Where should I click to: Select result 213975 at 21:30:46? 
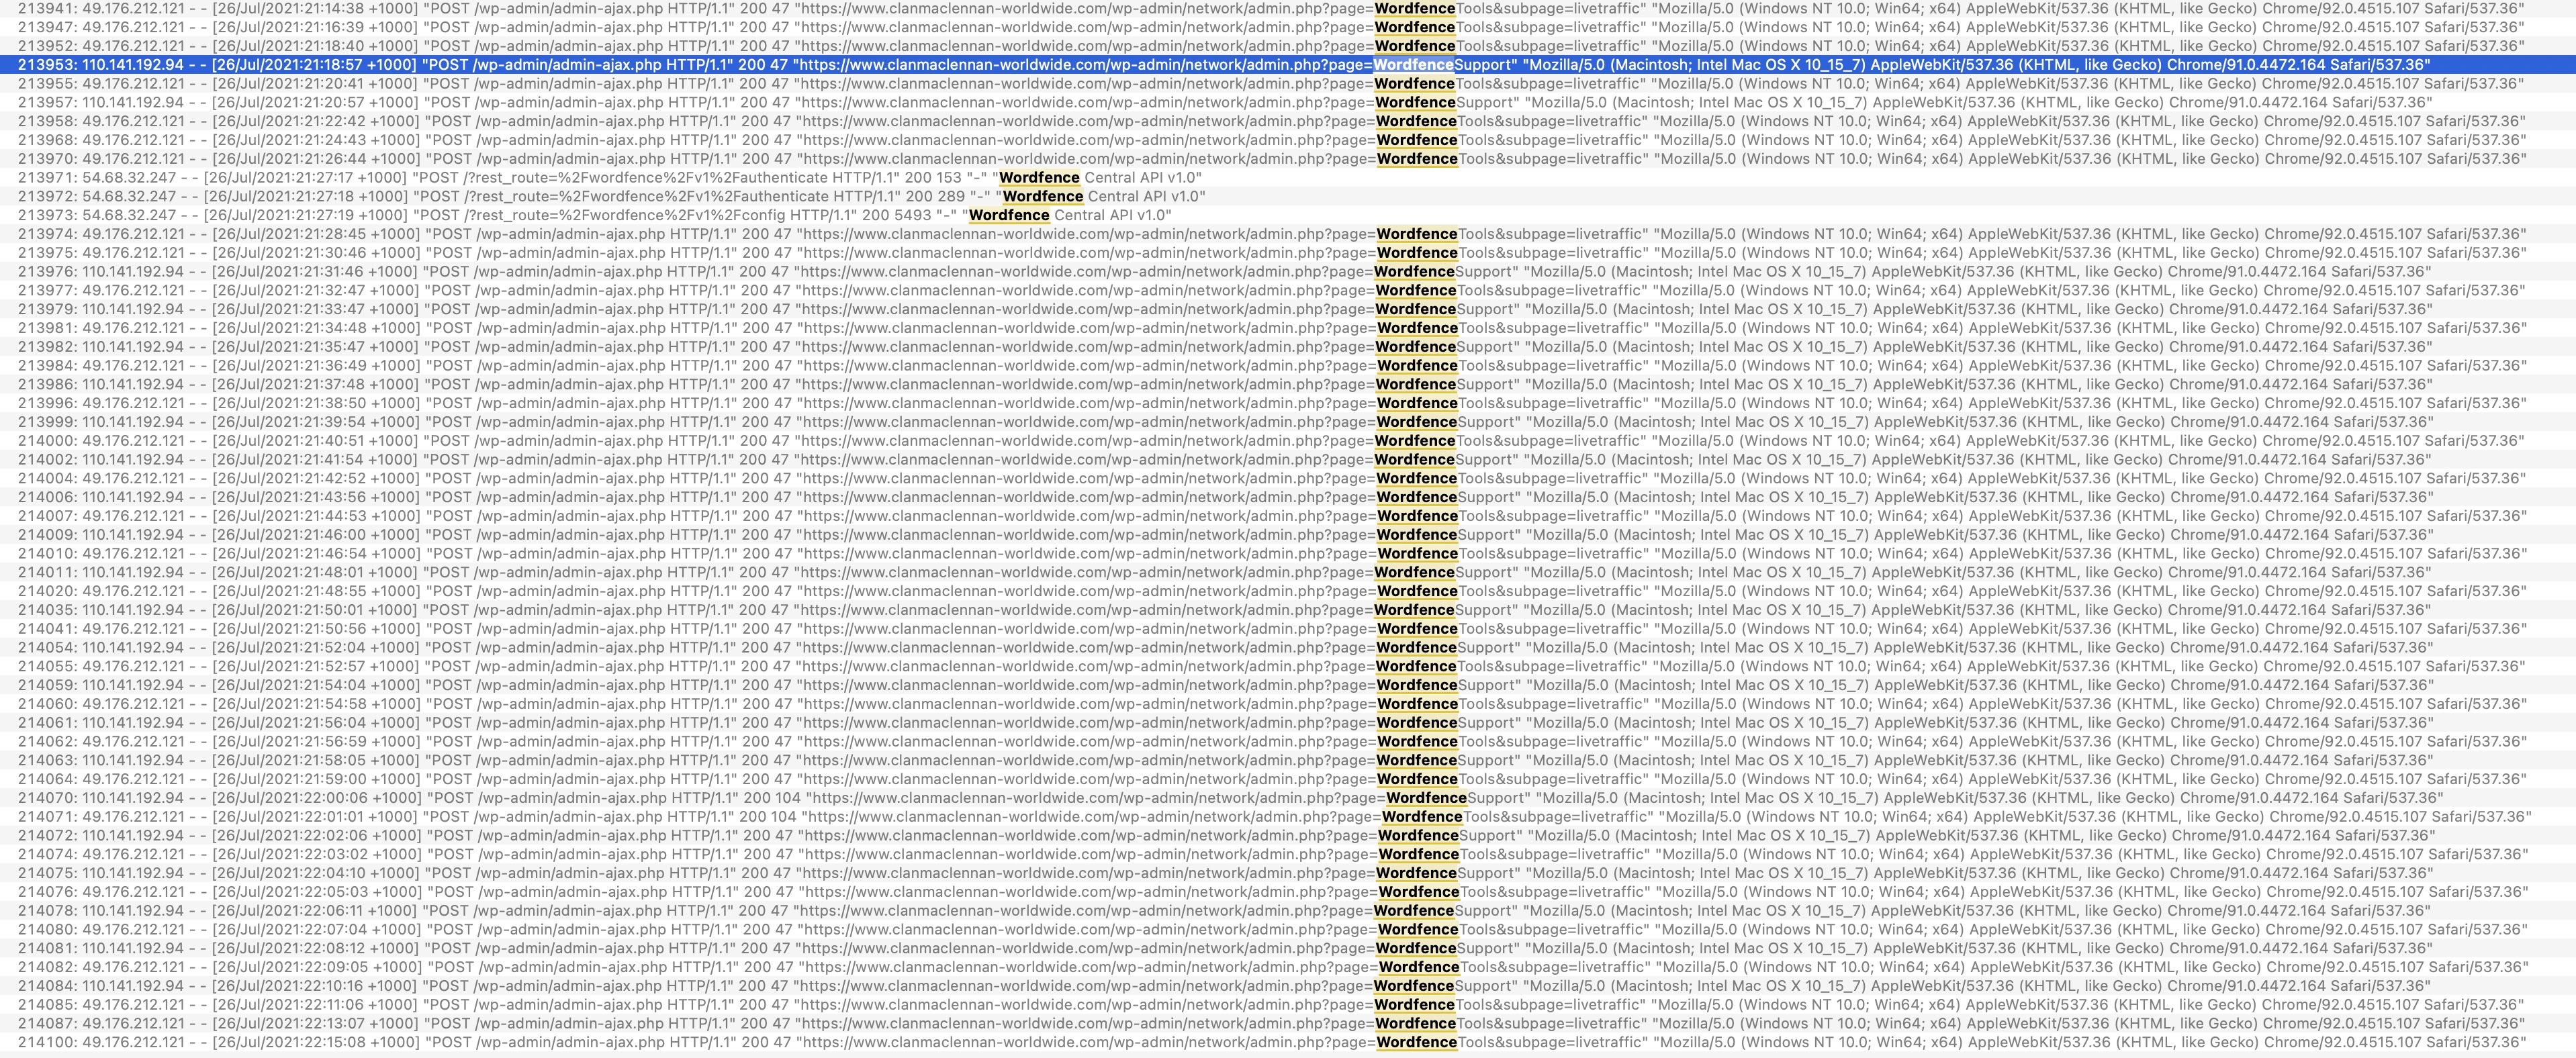pos(1288,252)
